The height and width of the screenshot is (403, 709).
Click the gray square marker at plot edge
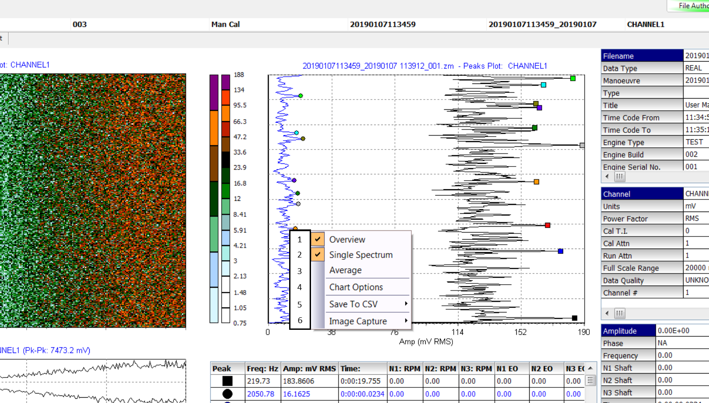[582, 145]
